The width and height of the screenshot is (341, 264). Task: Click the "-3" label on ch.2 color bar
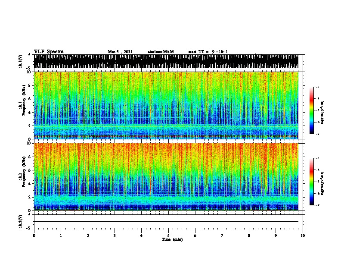coord(318,158)
